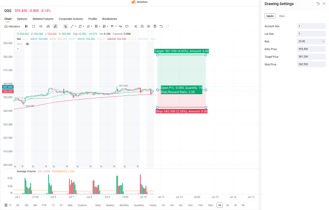The width and height of the screenshot is (329, 210).
Task: Select the YTD range button
Action: 44,205
